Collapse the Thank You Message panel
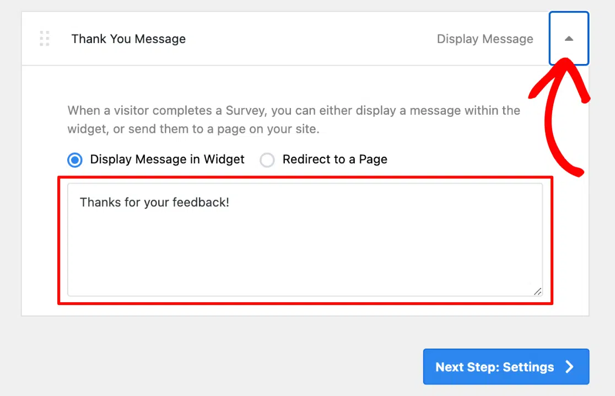 [x=569, y=39]
